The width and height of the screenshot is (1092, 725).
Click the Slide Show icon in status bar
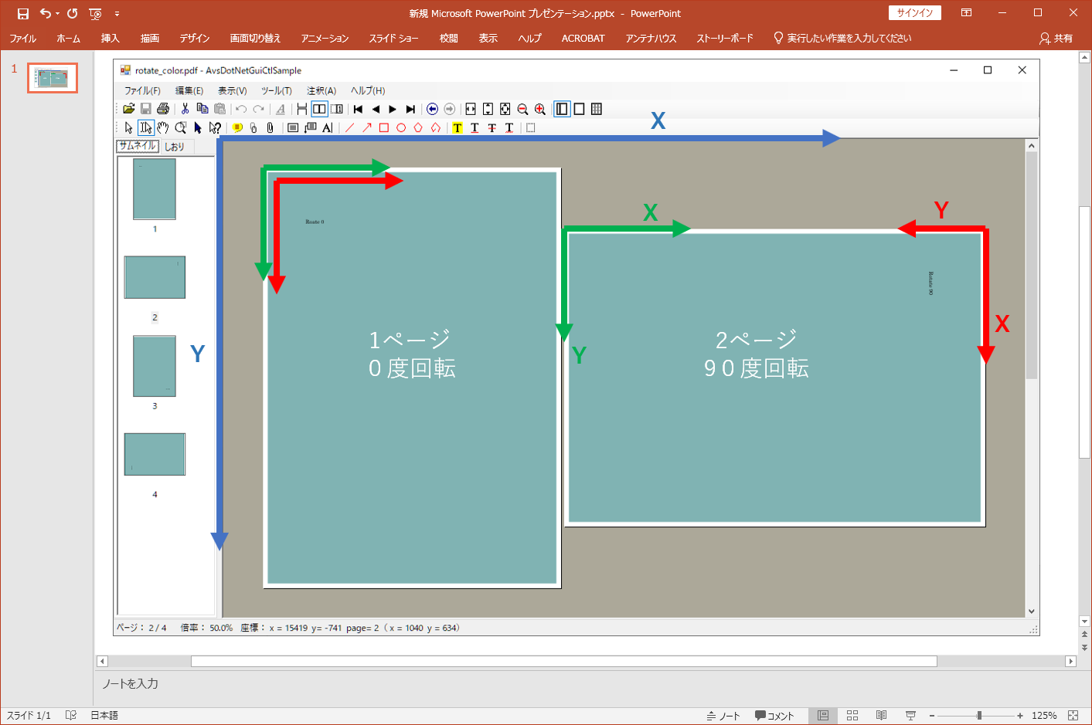pyautogui.click(x=910, y=716)
